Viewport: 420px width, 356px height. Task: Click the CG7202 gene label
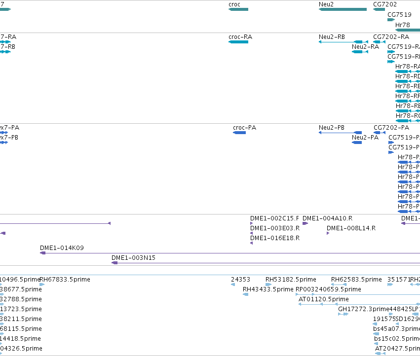coord(385,4)
